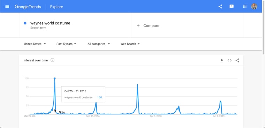Download the Interest over time CSV
Image resolution: width=265 pixels, height=128 pixels.
tap(222, 60)
